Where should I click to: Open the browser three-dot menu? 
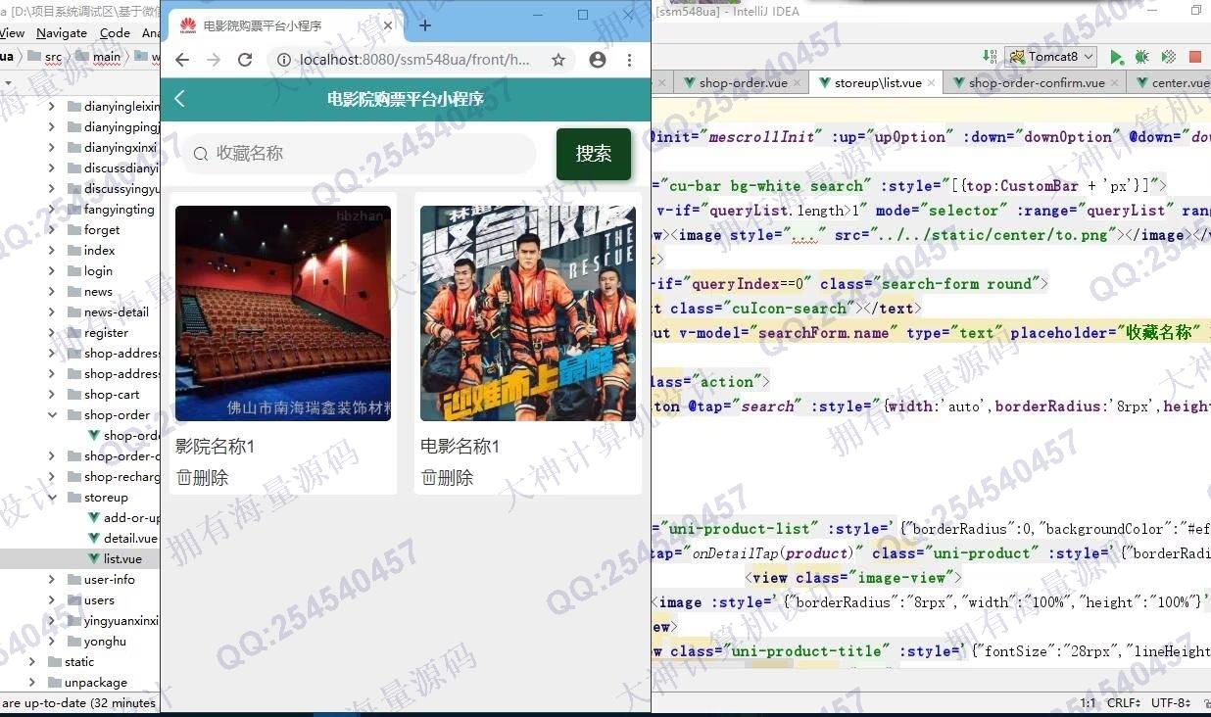(x=629, y=60)
